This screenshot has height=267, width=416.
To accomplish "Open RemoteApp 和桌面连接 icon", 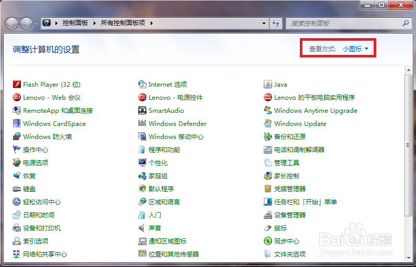I will pos(17,110).
